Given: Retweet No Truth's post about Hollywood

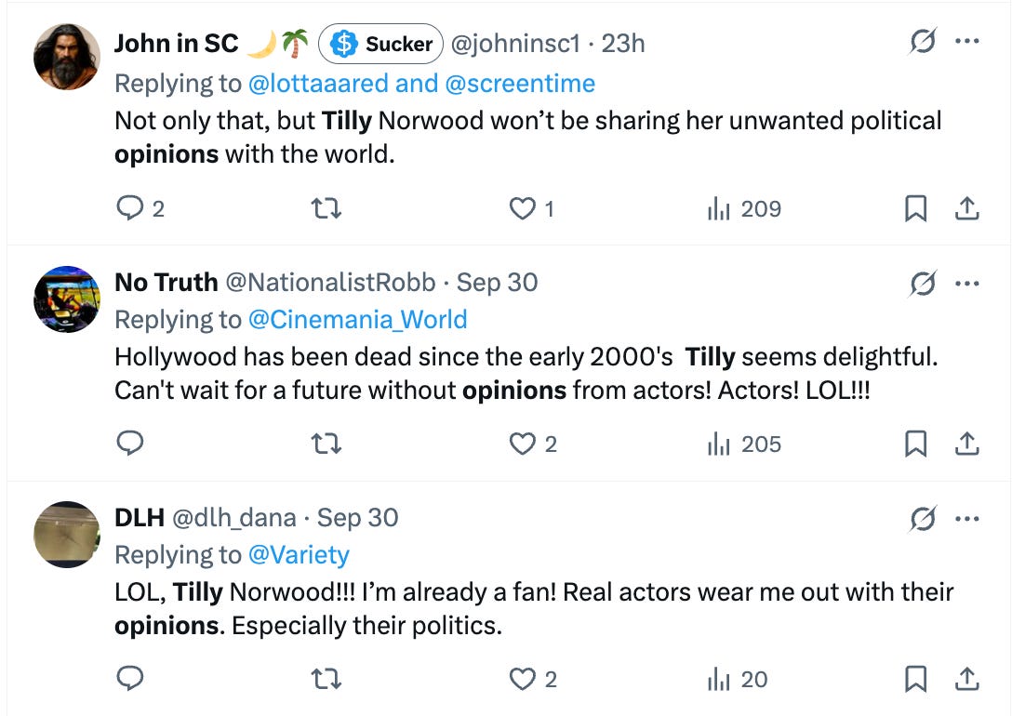Looking at the screenshot, I should (x=325, y=444).
